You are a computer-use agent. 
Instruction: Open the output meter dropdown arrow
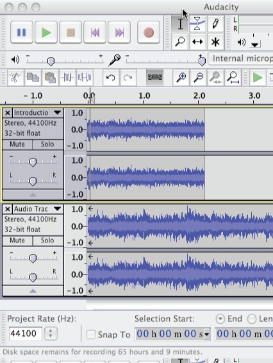pyautogui.click(x=255, y=44)
